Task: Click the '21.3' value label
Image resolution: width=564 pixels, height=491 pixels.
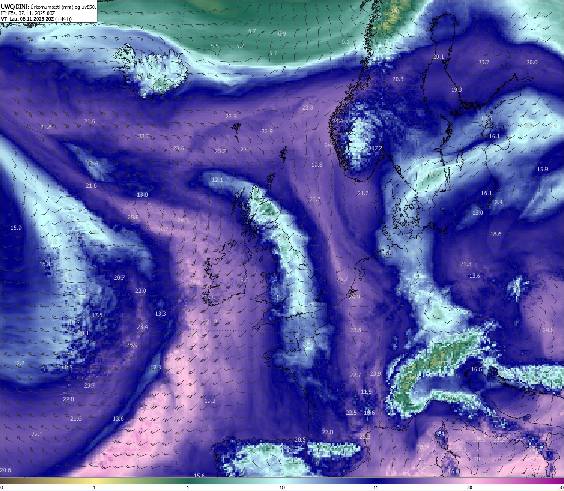Action: tap(466, 264)
